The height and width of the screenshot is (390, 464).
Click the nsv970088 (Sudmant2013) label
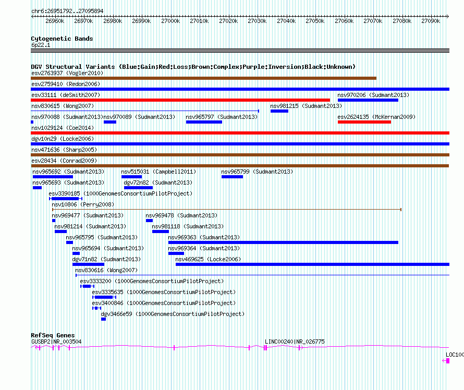67,117
